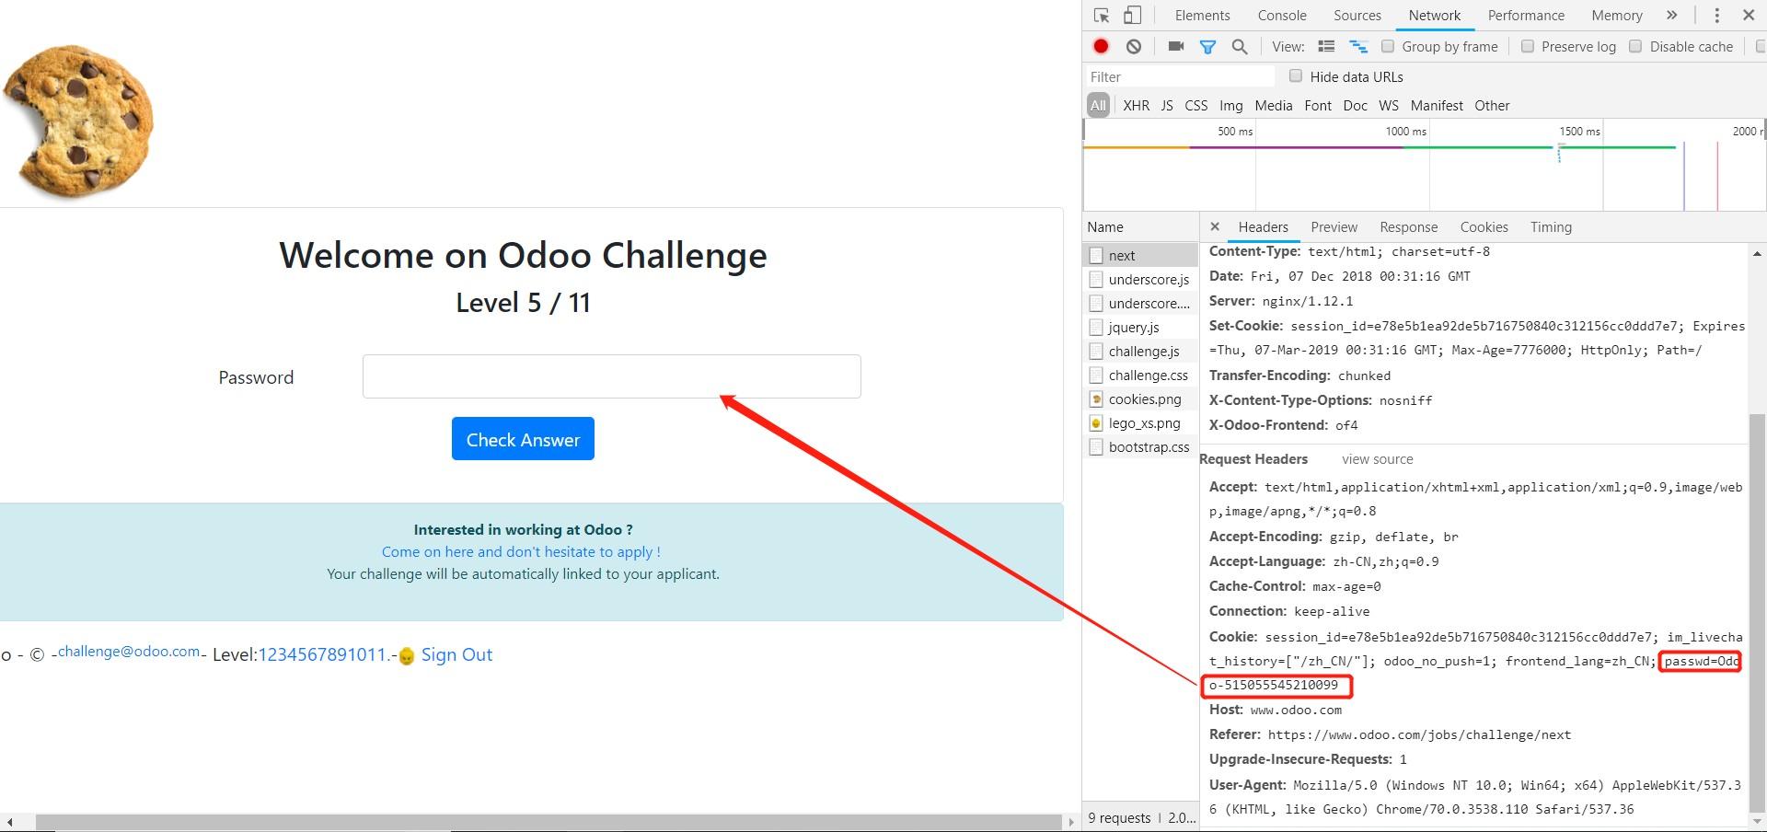1767x832 pixels.
Task: Collapse the Request Headers section
Action: point(1253,458)
